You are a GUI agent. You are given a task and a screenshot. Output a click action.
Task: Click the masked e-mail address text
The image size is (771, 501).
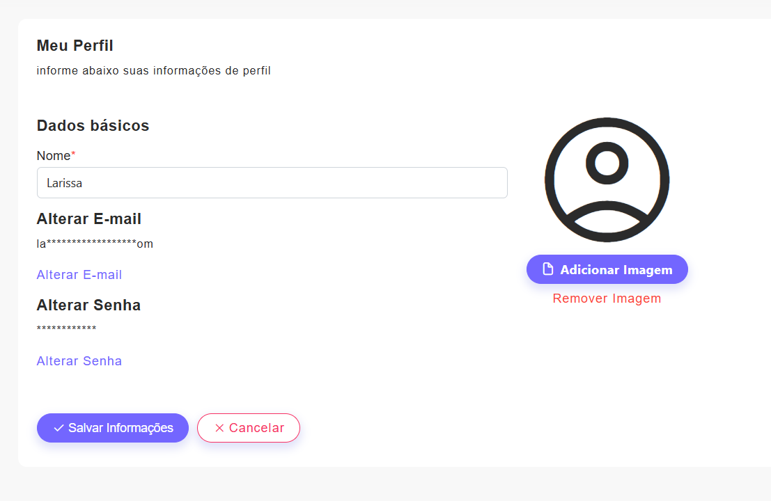click(95, 244)
